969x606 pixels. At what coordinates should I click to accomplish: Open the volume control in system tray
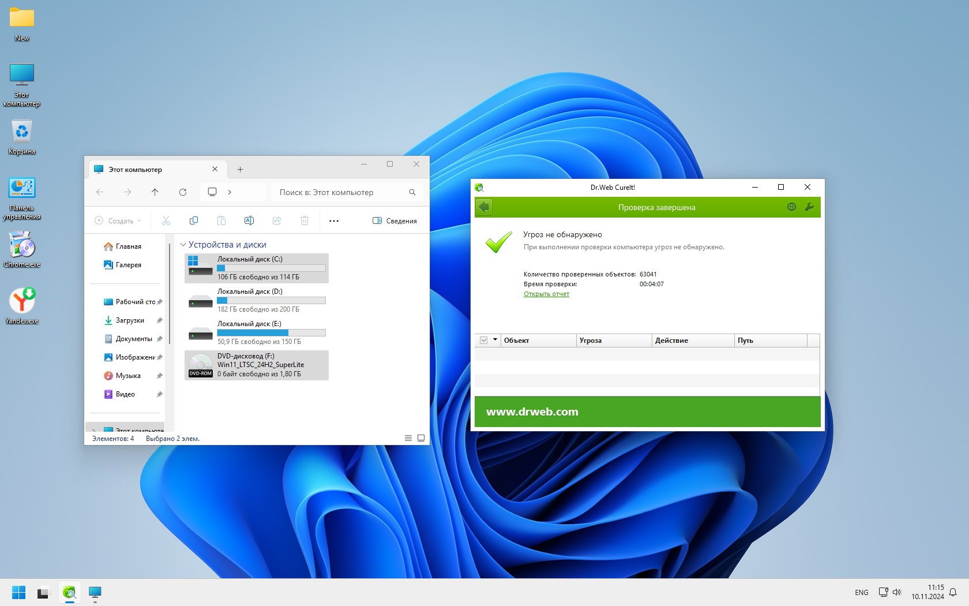click(897, 592)
